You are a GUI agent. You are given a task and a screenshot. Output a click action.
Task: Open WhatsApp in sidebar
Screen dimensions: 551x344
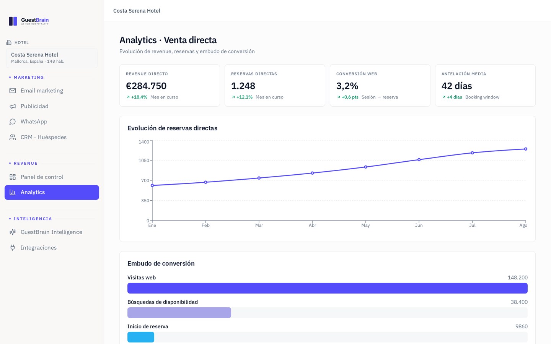52,122
